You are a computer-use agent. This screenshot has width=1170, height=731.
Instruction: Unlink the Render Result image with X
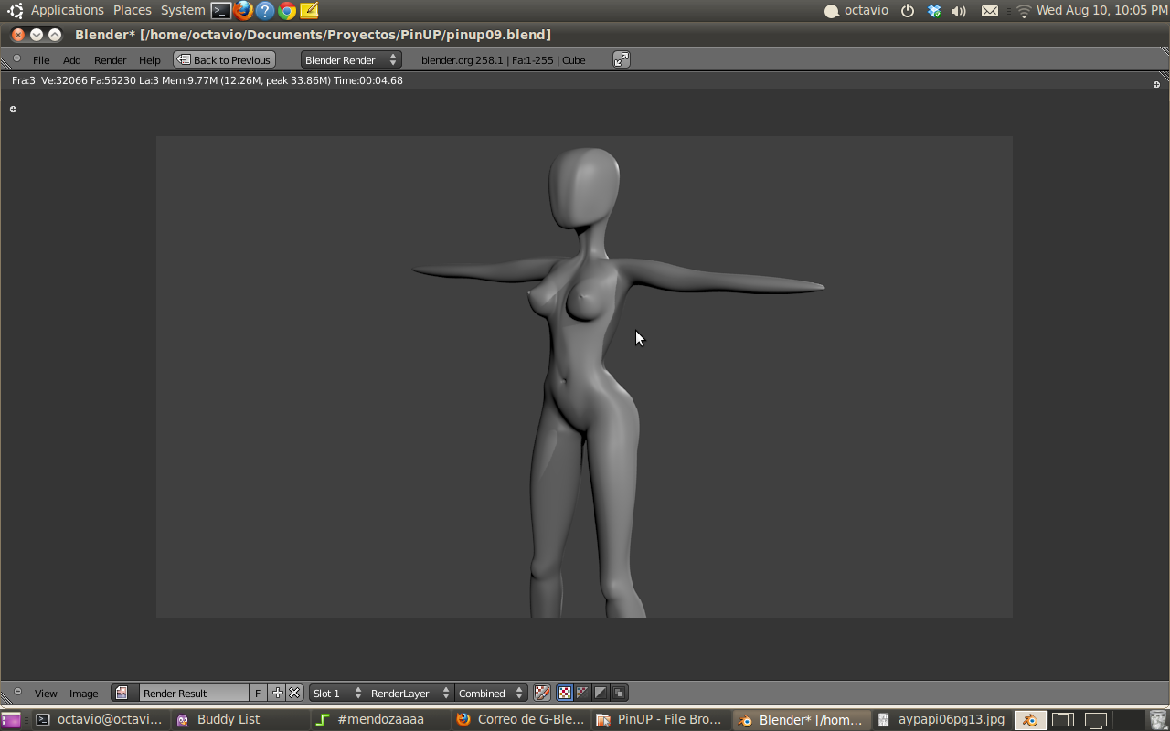pos(294,693)
